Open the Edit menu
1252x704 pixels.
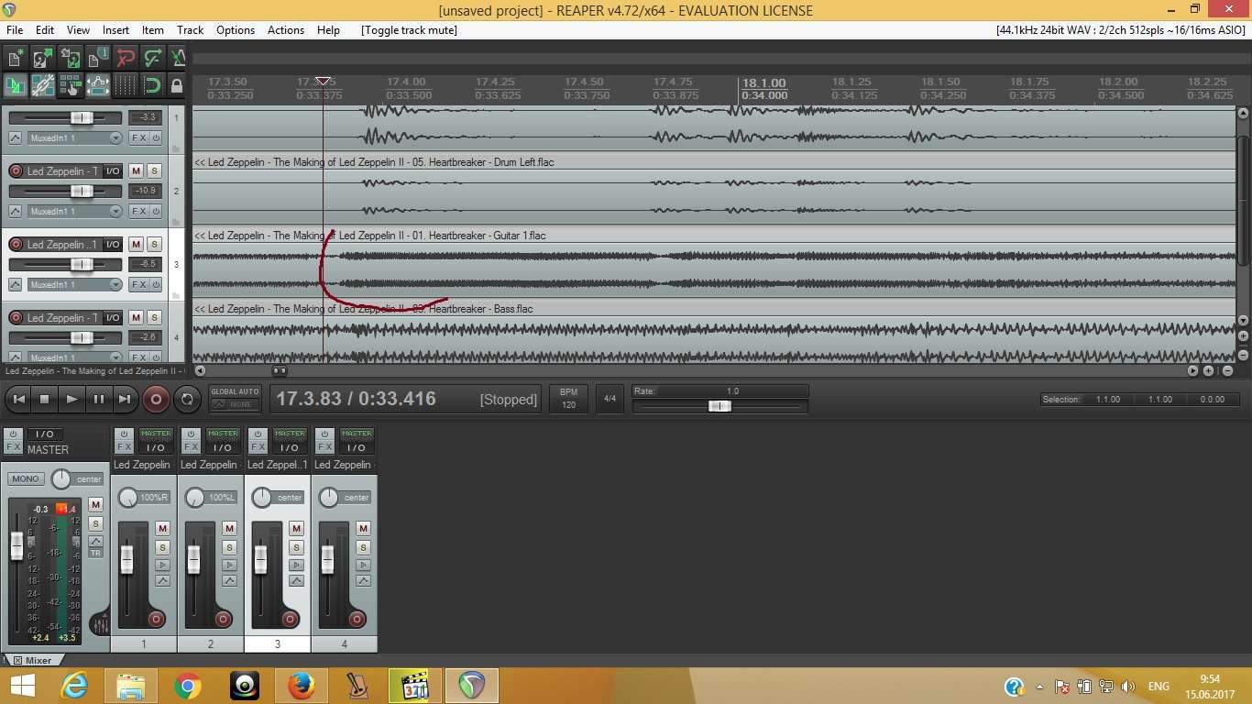tap(44, 30)
